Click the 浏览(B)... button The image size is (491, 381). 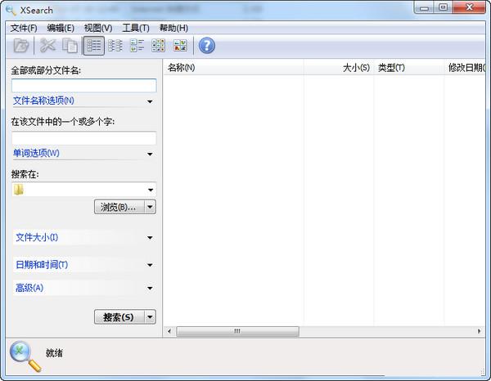click(x=119, y=207)
